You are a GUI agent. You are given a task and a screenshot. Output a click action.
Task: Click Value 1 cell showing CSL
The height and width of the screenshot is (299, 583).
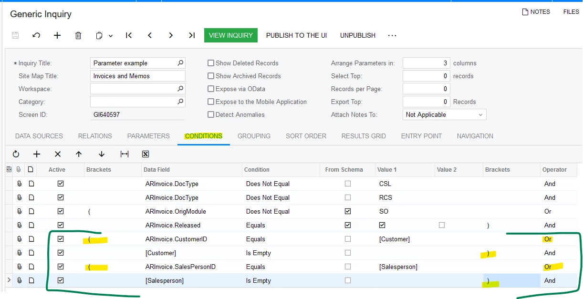pos(405,184)
